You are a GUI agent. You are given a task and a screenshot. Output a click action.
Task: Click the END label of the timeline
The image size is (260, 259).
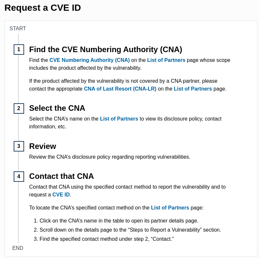(18, 248)
